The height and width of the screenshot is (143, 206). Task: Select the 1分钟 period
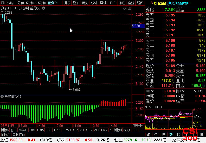[x=20, y=3]
